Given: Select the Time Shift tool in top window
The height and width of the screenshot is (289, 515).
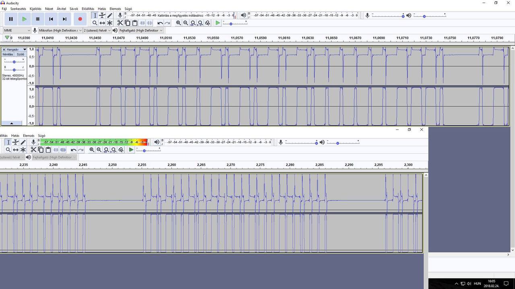Looking at the screenshot, I should [102, 23].
